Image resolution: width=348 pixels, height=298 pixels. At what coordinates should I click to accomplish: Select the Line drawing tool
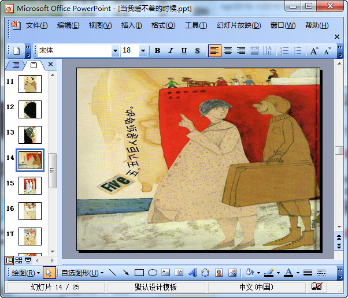113,273
